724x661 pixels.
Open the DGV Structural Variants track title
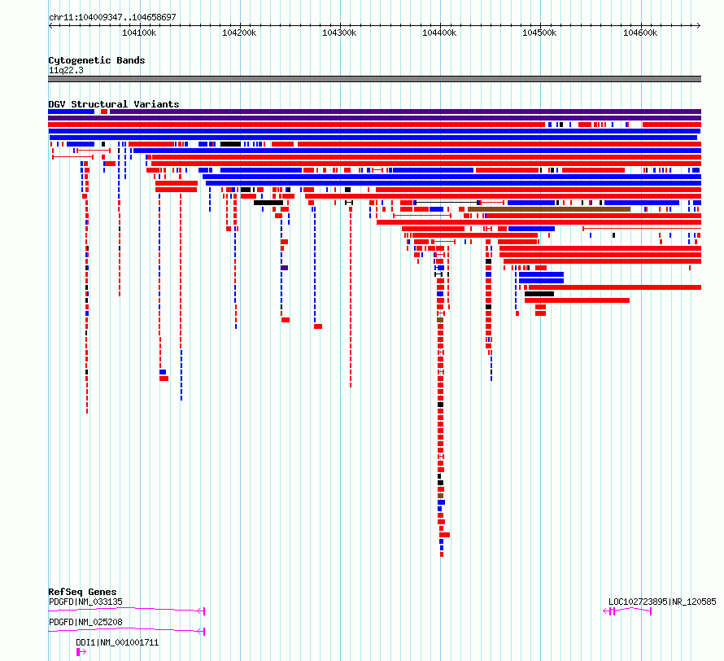(x=114, y=104)
